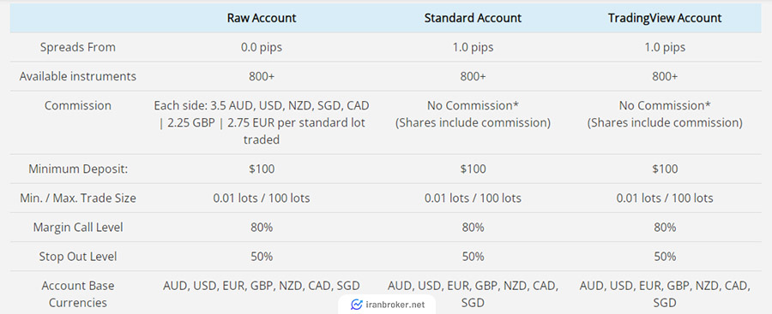
Task: Select the Spreads From row label
Action: click(78, 47)
